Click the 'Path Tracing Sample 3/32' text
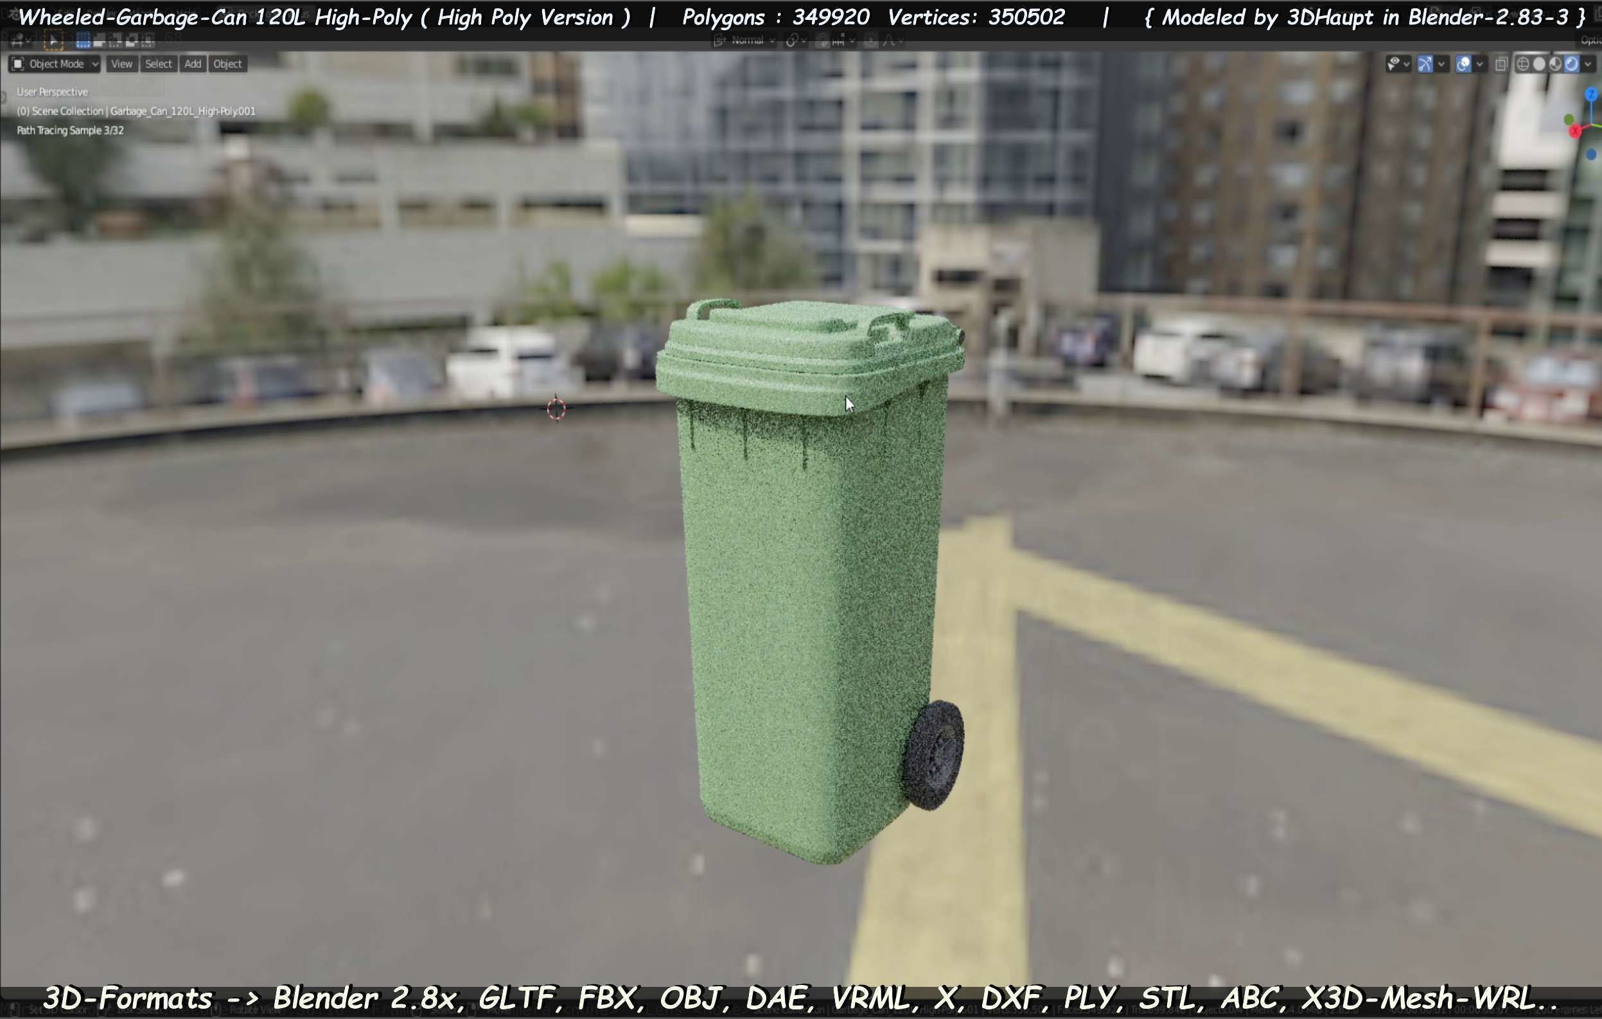1602x1019 pixels. pos(71,130)
